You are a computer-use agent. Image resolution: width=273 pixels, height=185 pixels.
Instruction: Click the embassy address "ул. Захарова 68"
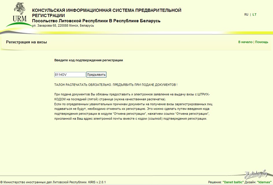tap(63, 26)
